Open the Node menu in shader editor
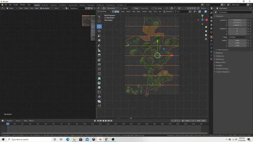 tap(37, 8)
